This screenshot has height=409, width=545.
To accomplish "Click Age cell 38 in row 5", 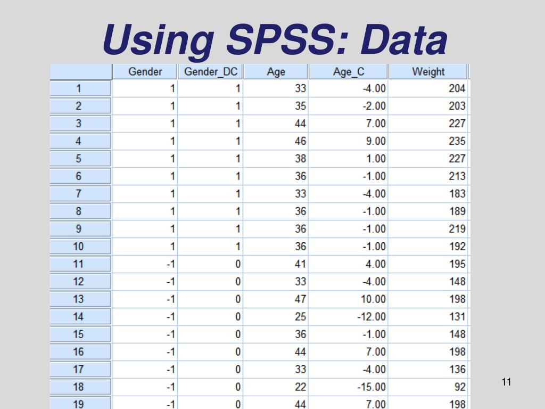I will [276, 159].
